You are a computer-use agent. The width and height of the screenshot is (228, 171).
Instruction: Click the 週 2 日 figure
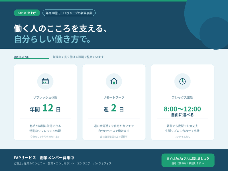[114, 108]
